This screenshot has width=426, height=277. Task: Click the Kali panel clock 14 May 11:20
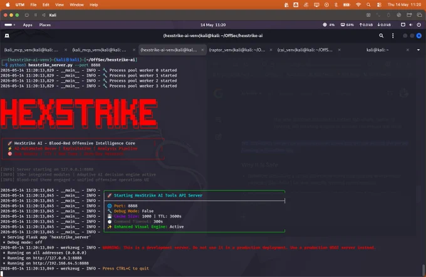pos(213,24)
